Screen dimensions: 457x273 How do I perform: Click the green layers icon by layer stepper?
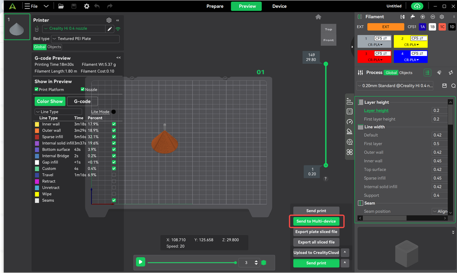[264, 263]
